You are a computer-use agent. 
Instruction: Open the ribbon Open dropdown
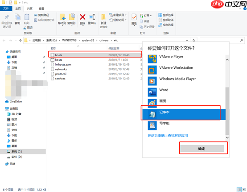point(146,16)
